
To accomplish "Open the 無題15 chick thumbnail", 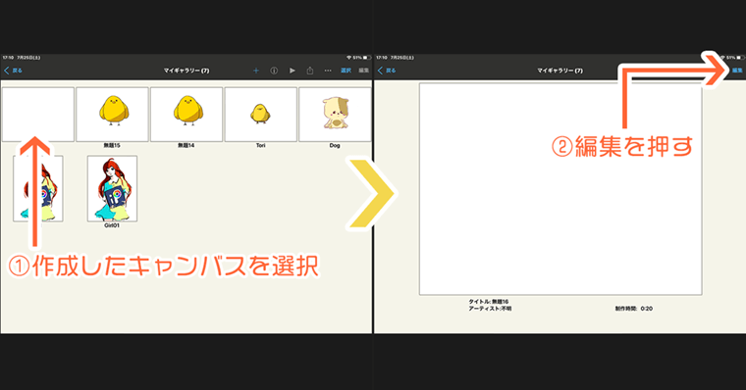I will point(112,114).
